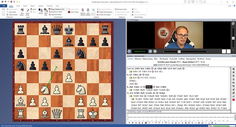Switch to the Board ribbon tab

pyautogui.click(x=25, y=6)
